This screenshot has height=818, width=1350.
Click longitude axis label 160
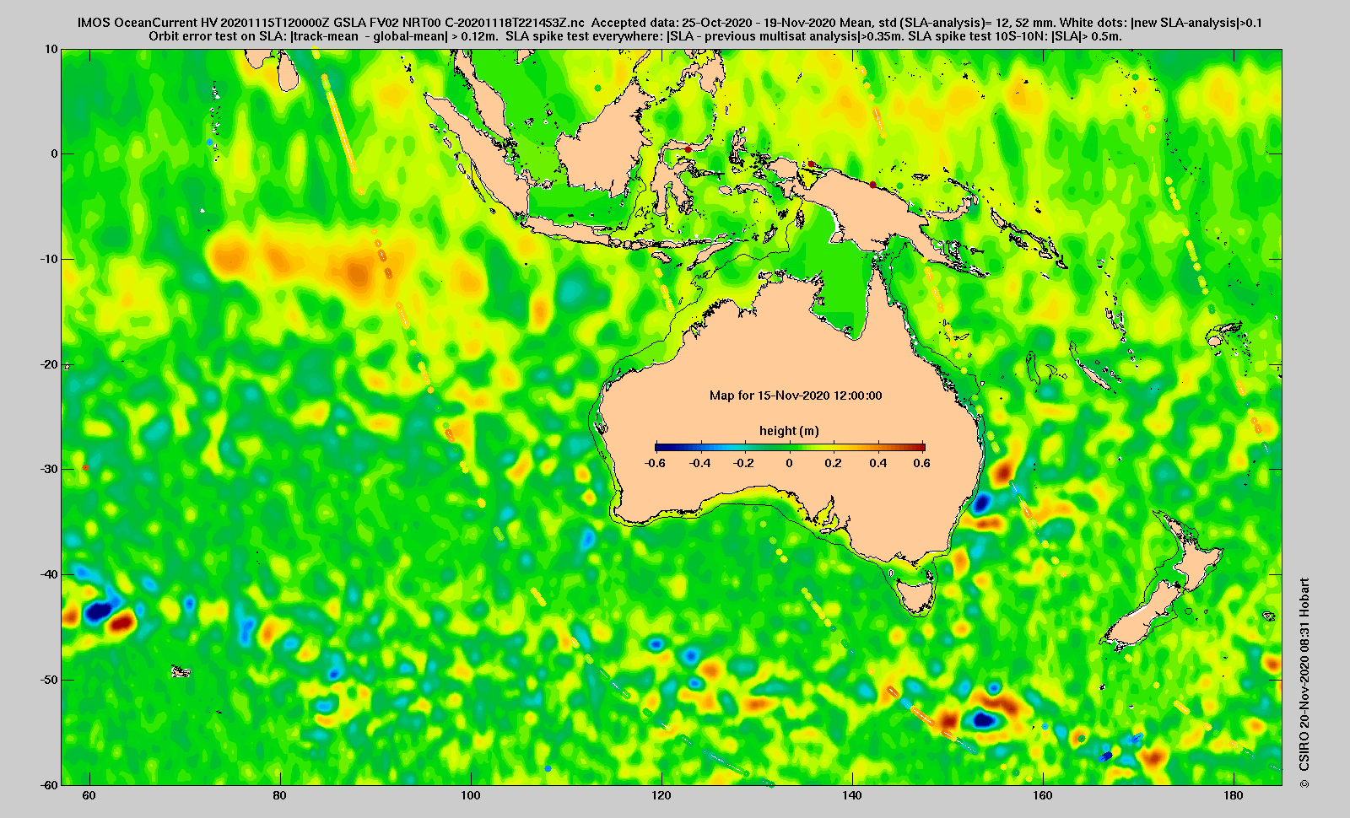pyautogui.click(x=1043, y=795)
